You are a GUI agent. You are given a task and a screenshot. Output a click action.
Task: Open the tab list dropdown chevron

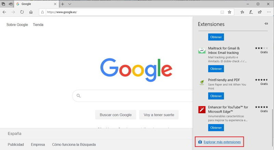pos(70,4)
